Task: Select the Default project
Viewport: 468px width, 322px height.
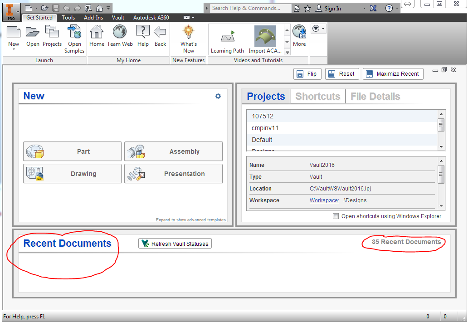Action: [342, 140]
